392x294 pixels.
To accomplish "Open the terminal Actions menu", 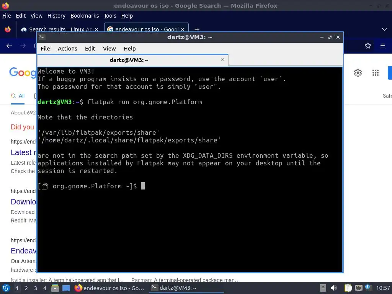I will click(67, 49).
